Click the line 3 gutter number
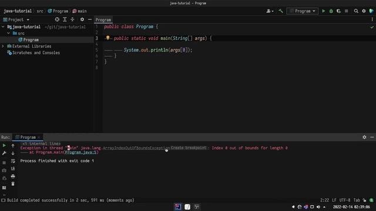This screenshot has height=211, width=376. click(96, 38)
